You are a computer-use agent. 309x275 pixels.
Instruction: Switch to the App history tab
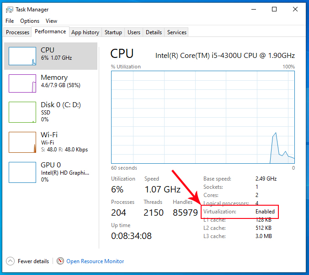coord(85,32)
